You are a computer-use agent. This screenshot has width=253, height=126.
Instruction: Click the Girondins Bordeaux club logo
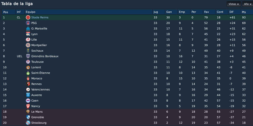[28, 56]
